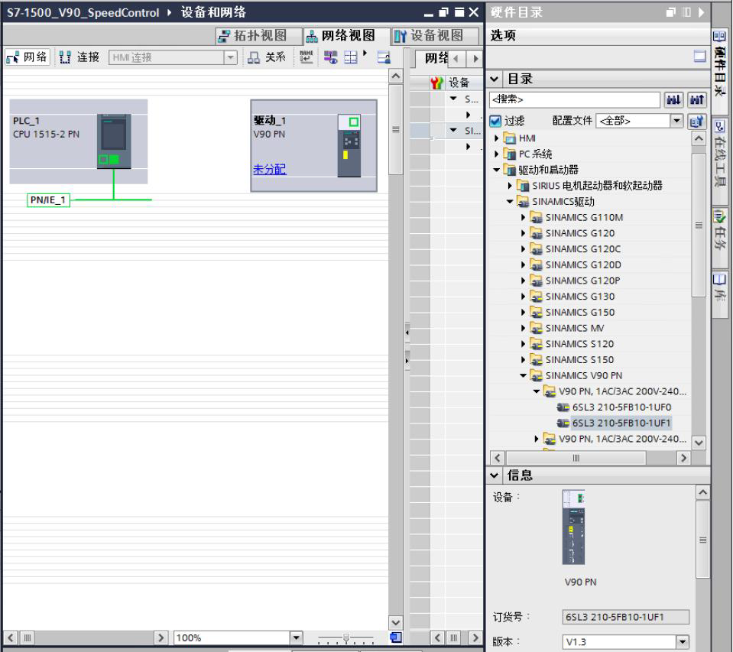Image resolution: width=733 pixels, height=652 pixels.
Task: Click the 关系 relations toolbar button
Action: (267, 57)
